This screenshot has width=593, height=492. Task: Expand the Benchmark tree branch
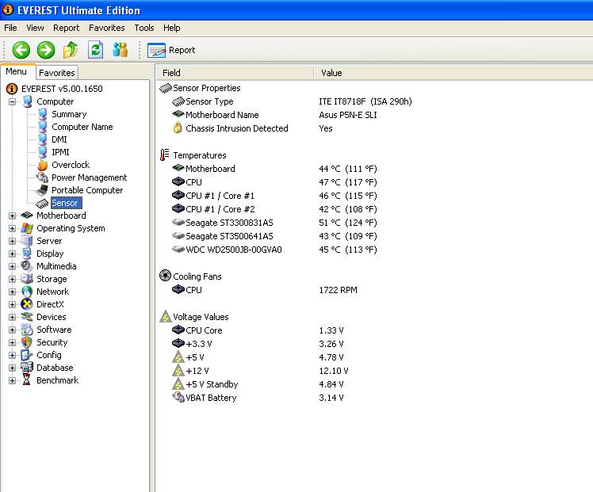[x=12, y=380]
